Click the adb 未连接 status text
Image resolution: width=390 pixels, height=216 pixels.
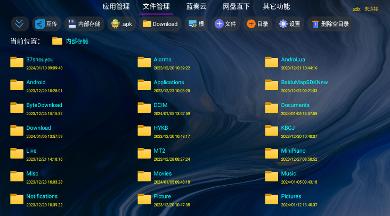pos(365,9)
